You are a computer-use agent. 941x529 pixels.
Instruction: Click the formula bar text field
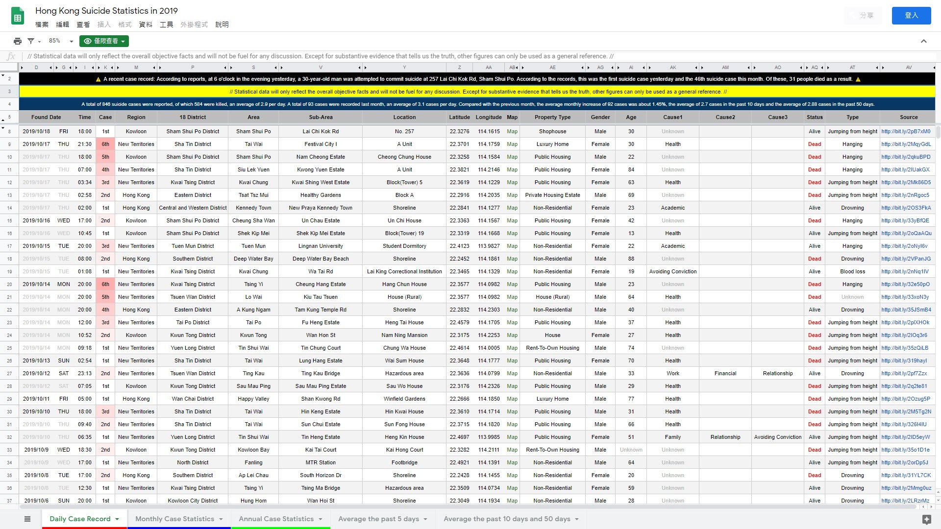[480, 56]
